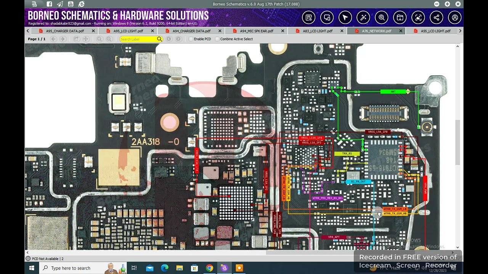The height and width of the screenshot is (274, 488).
Task: Close the A95_LCD LIGHT.pdf tab
Action: pos(152,31)
